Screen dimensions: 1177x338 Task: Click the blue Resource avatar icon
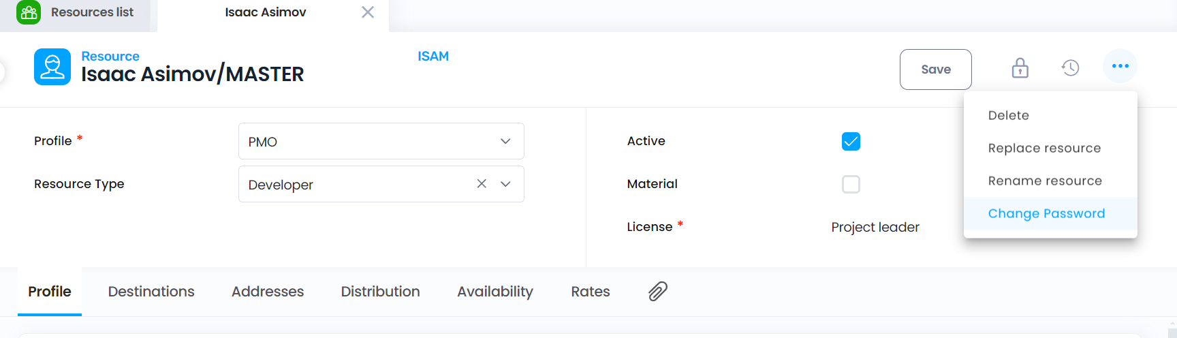(x=52, y=67)
